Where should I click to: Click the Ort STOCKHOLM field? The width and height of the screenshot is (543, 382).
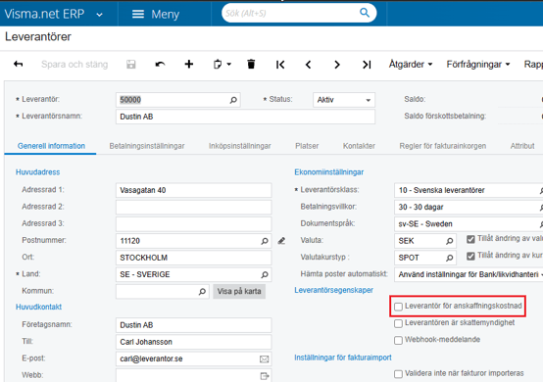coord(194,258)
